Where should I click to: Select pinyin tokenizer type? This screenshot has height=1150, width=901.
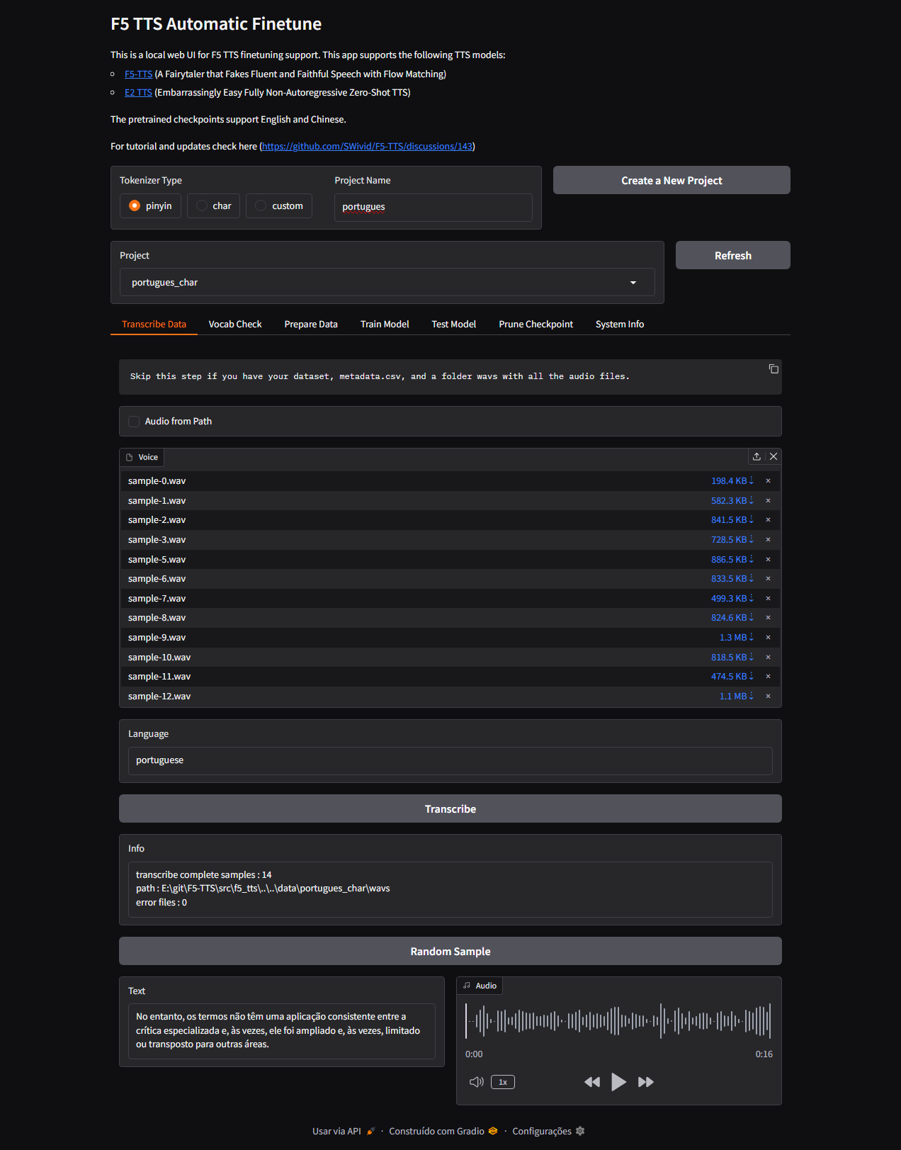(150, 206)
